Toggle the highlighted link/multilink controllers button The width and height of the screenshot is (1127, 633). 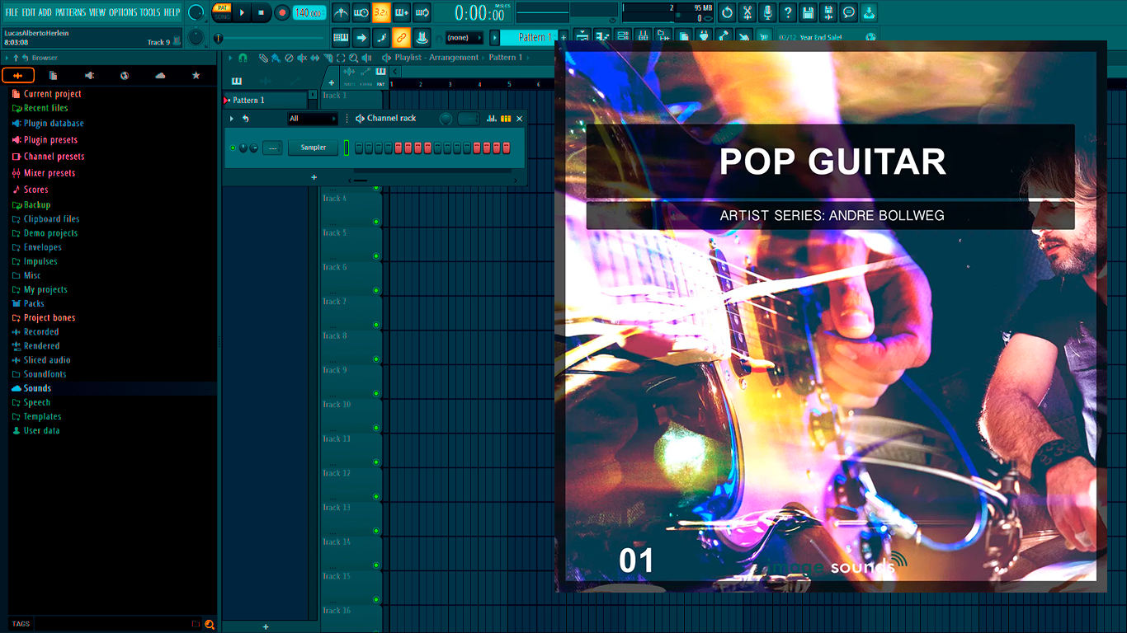(x=402, y=37)
